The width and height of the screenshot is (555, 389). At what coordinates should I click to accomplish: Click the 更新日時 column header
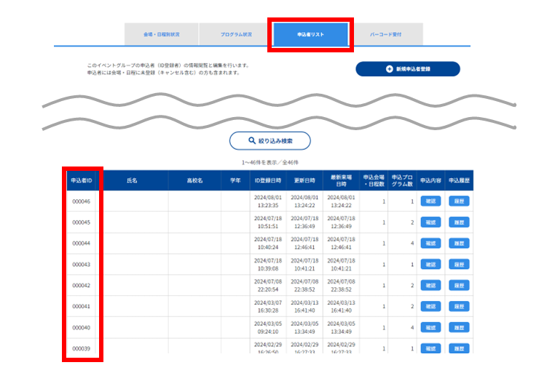click(x=304, y=180)
